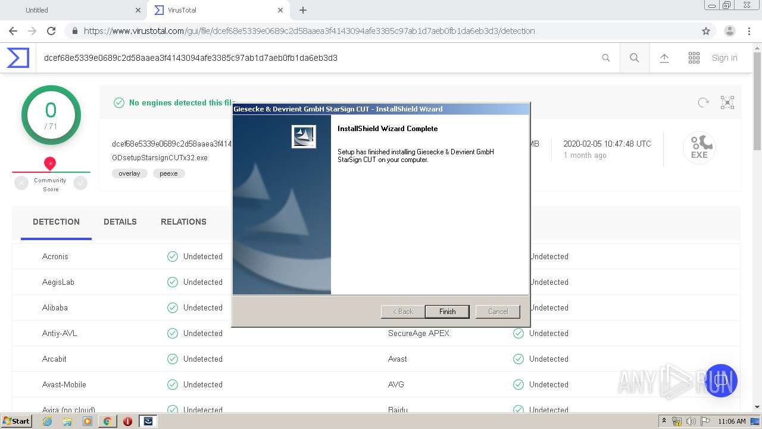Open Internet Explorer from taskbar
The width and height of the screenshot is (762, 429).
pyautogui.click(x=47, y=421)
